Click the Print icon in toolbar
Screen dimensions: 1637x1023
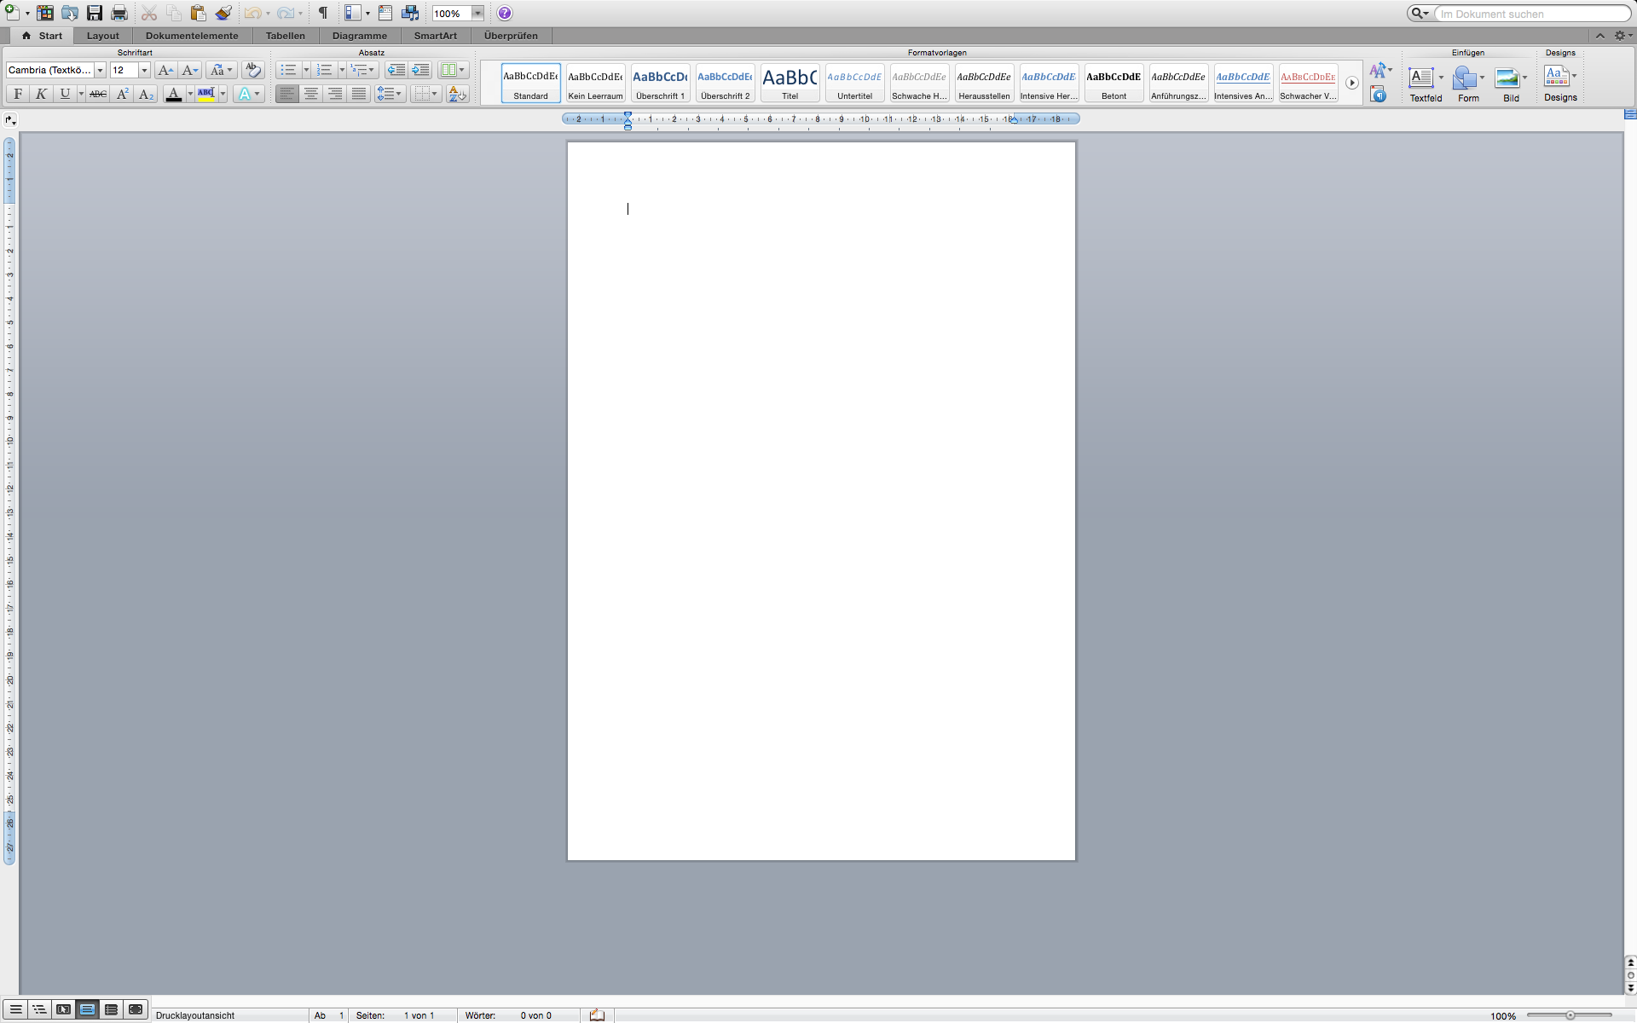119,13
